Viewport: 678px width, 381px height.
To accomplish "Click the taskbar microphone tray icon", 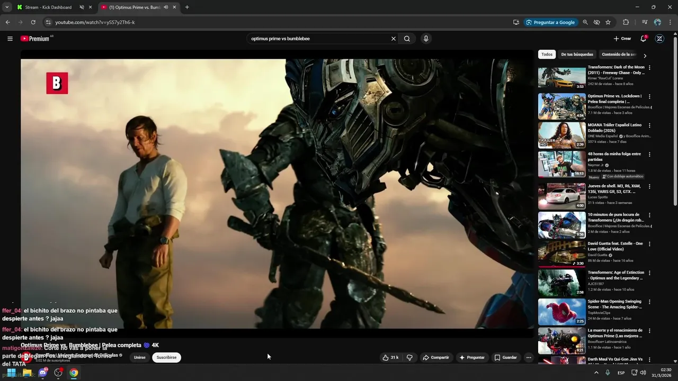I will tap(608, 373).
